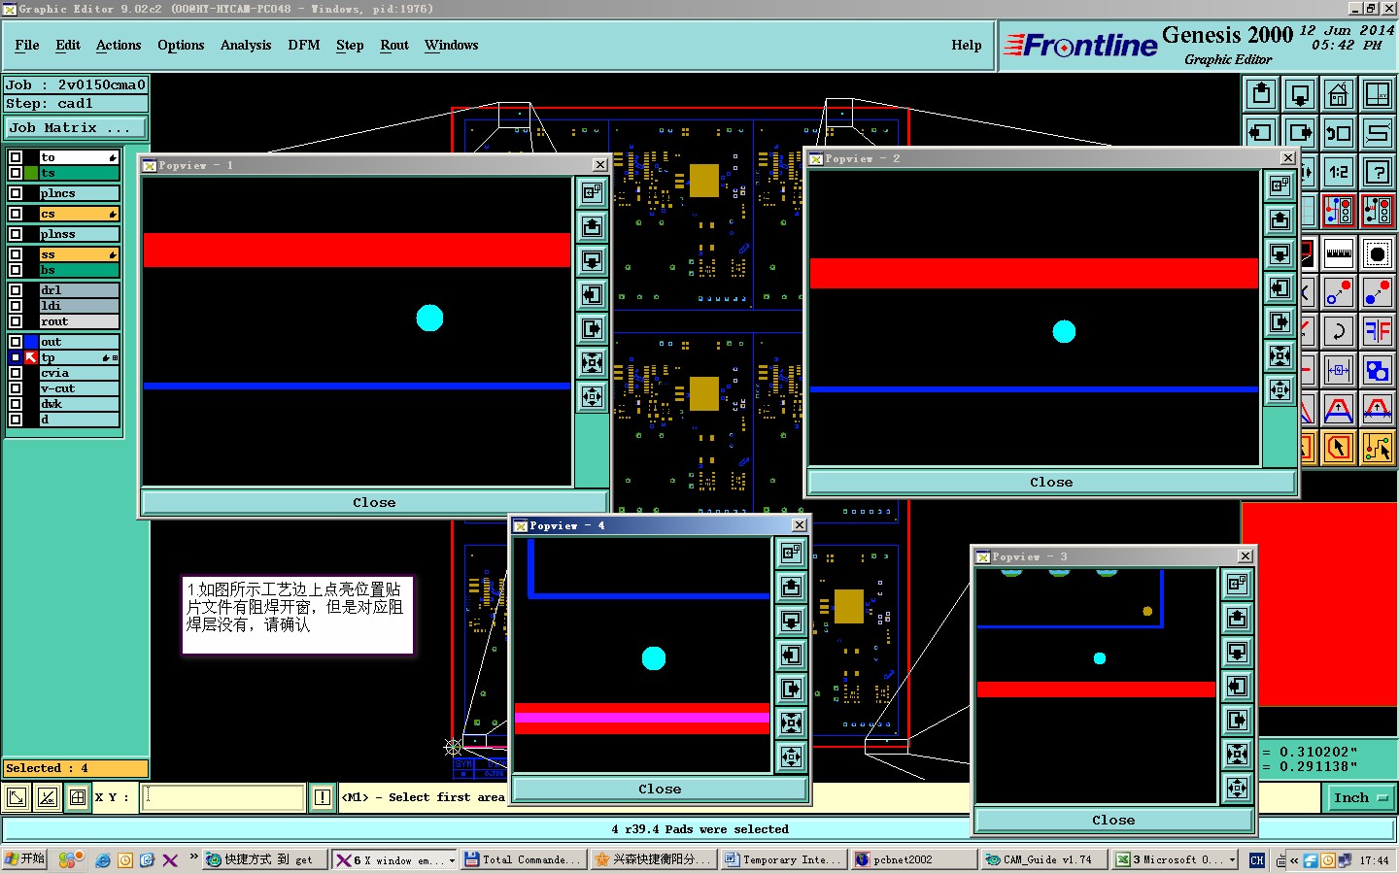
Task: Switch the Inch units toggle
Action: 1360,797
